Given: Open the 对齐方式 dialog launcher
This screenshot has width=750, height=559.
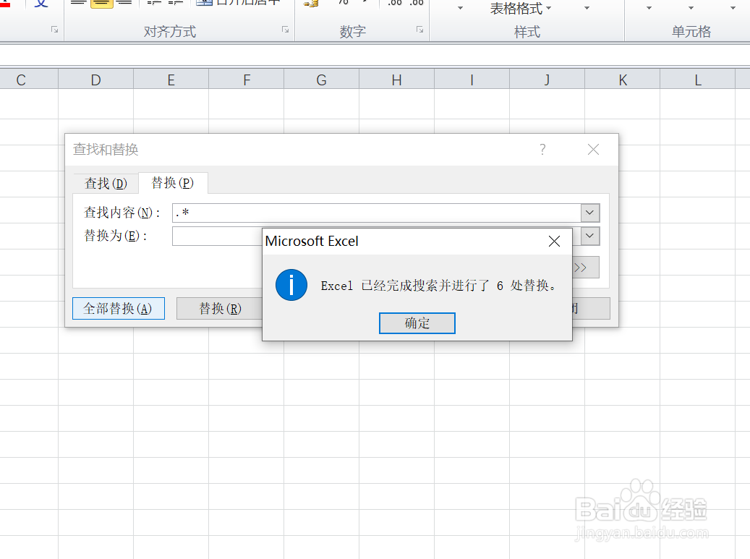Looking at the screenshot, I should [285, 30].
